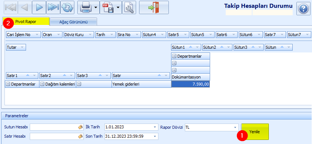312x144 pixels.
Task: Click the Satır6 field header
Action: coord(226,35)
